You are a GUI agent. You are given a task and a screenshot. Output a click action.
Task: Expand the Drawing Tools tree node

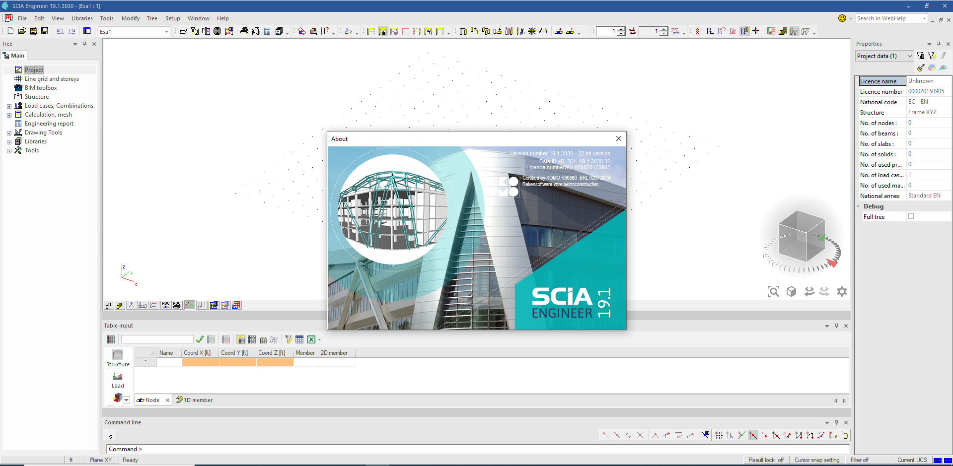pyautogui.click(x=9, y=133)
